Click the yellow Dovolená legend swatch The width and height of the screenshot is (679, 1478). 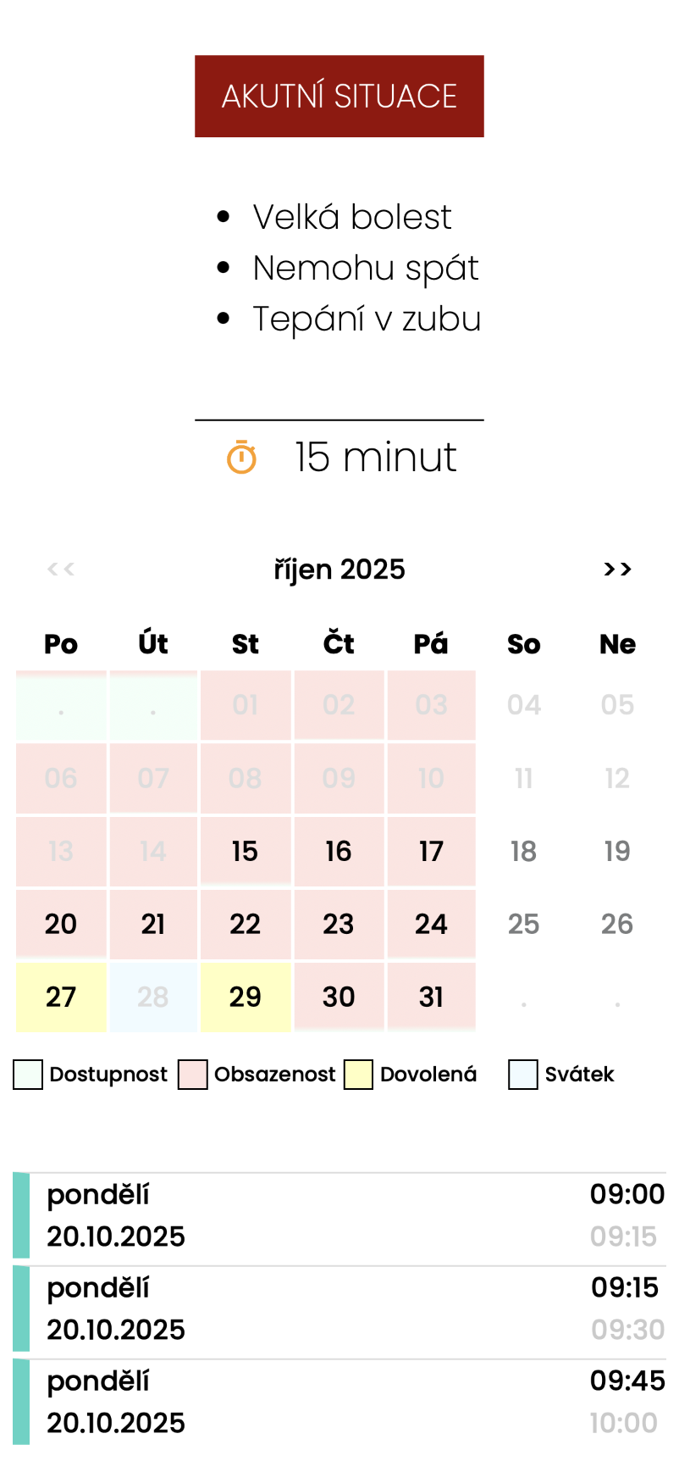point(358,1075)
